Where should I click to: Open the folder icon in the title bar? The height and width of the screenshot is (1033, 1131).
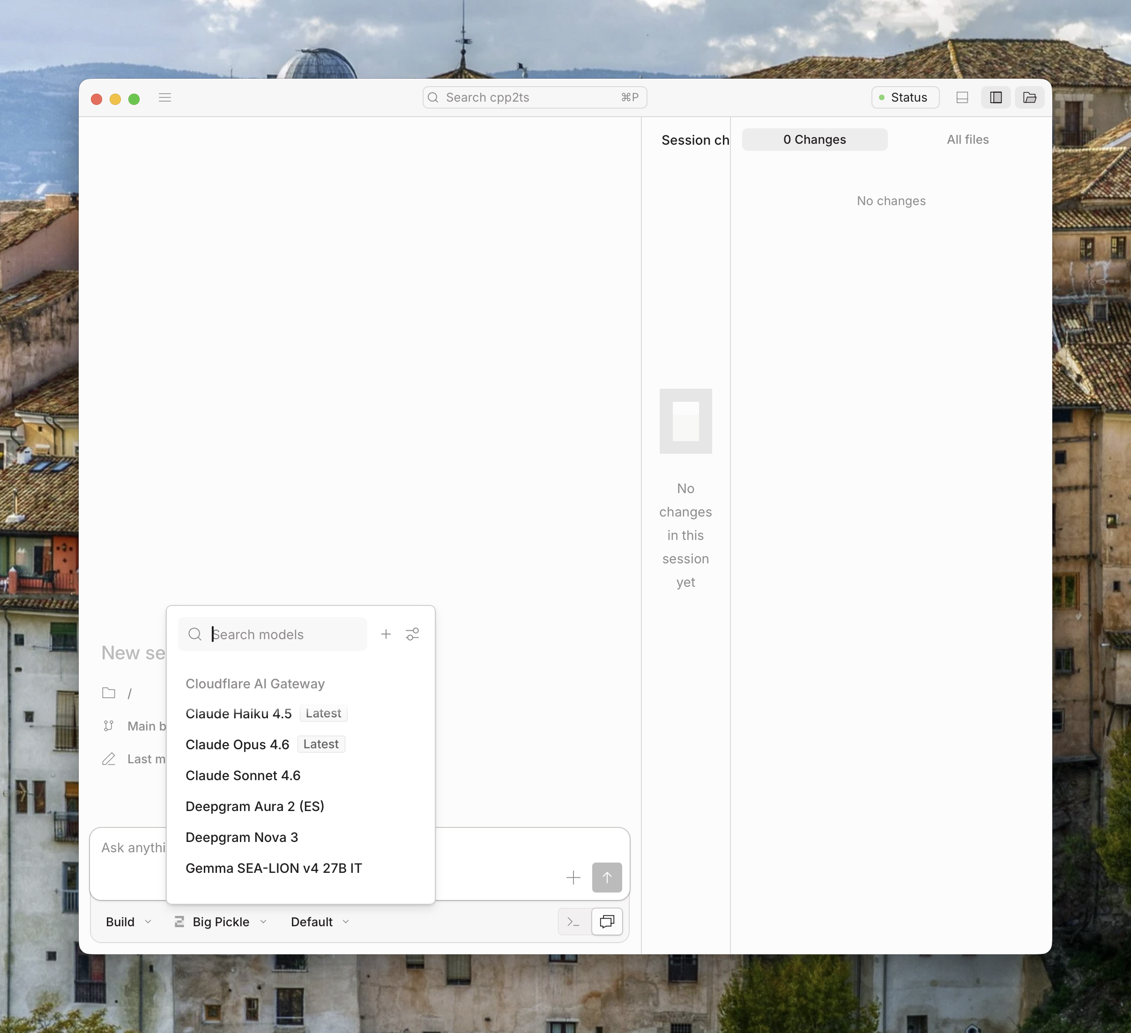[1029, 97]
